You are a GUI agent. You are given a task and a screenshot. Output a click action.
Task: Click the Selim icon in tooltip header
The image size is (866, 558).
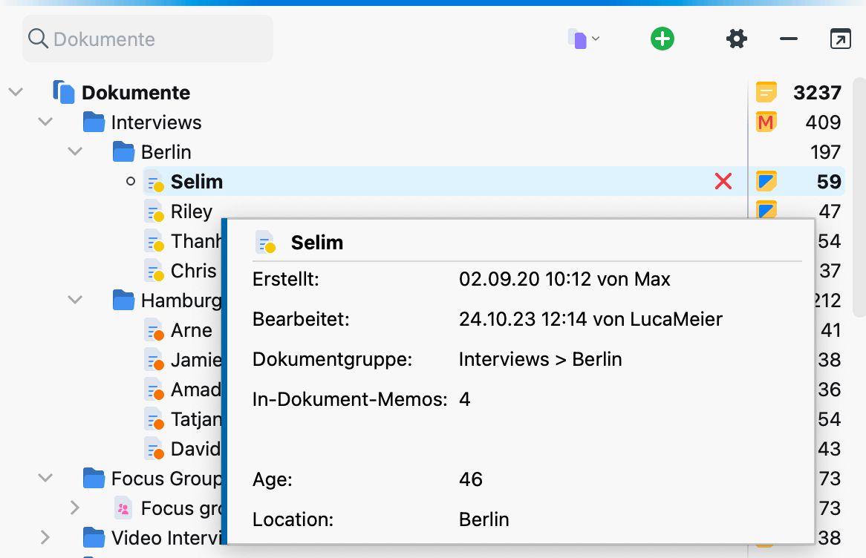point(266,242)
